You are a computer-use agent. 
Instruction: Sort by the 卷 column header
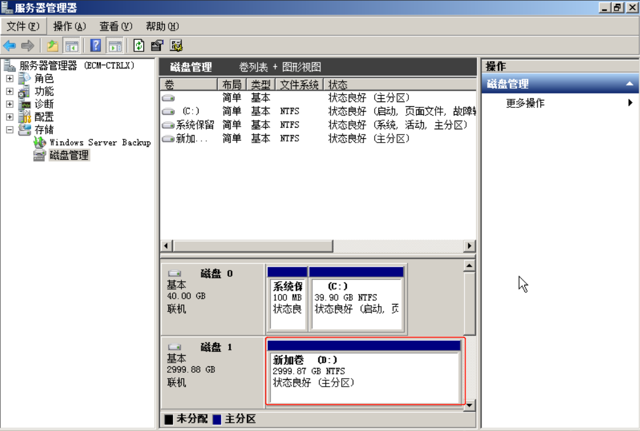click(188, 84)
